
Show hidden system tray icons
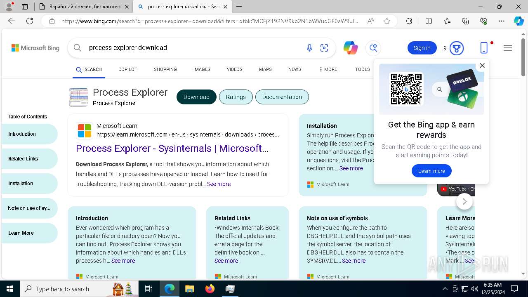445,289
